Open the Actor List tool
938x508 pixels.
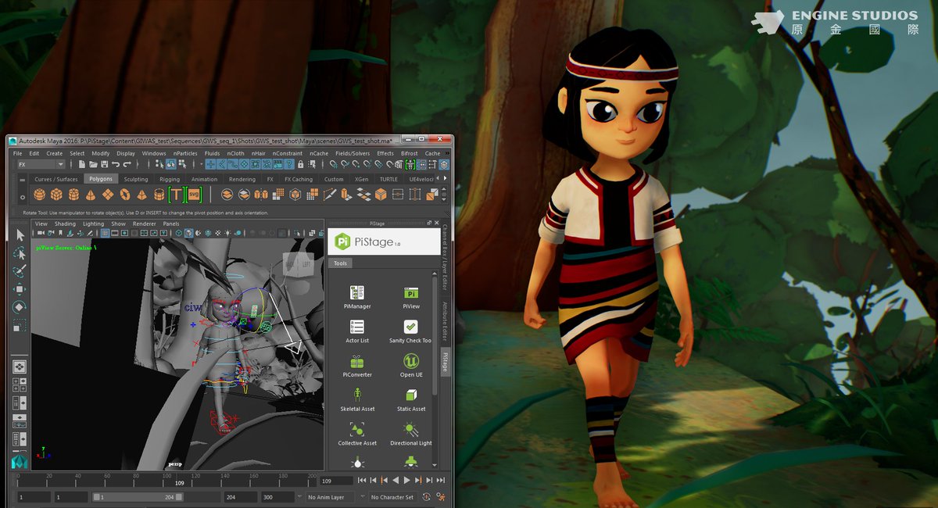(357, 331)
